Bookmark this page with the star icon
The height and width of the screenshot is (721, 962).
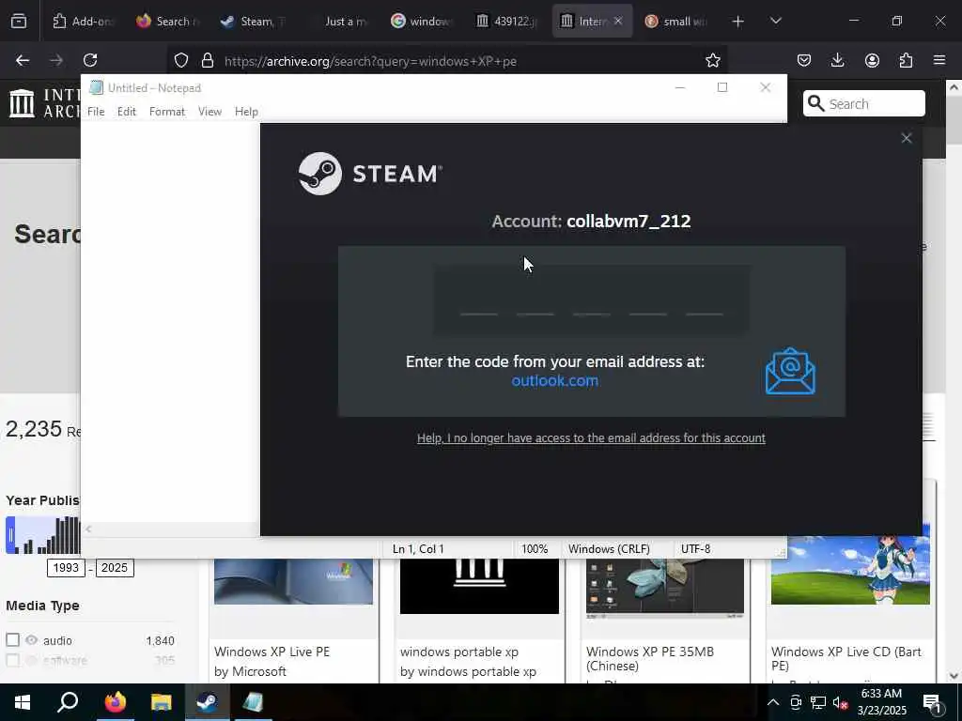[x=712, y=61]
